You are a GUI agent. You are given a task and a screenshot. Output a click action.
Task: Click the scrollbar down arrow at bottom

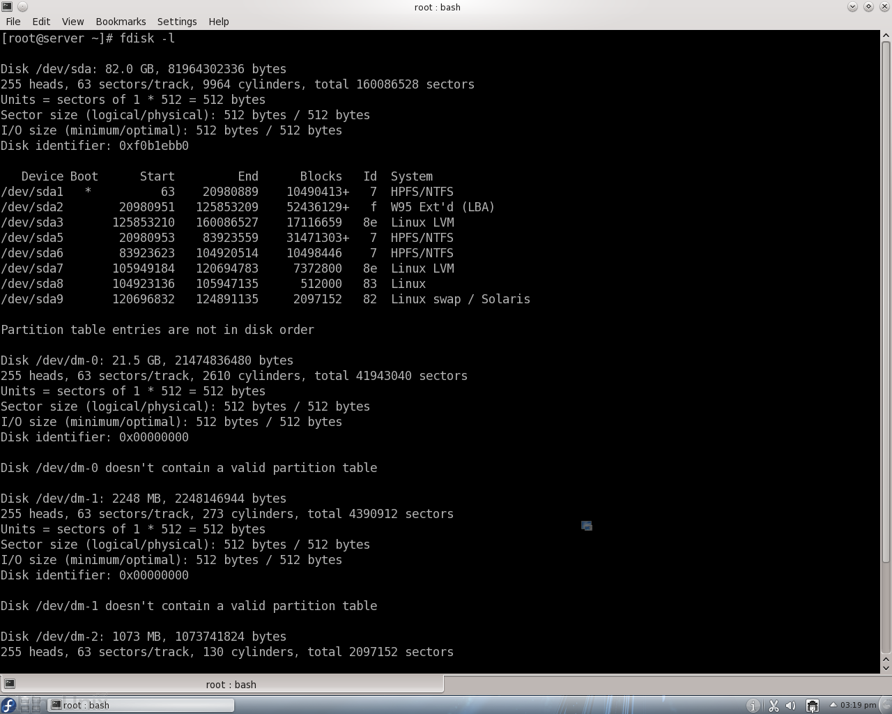tap(886, 668)
